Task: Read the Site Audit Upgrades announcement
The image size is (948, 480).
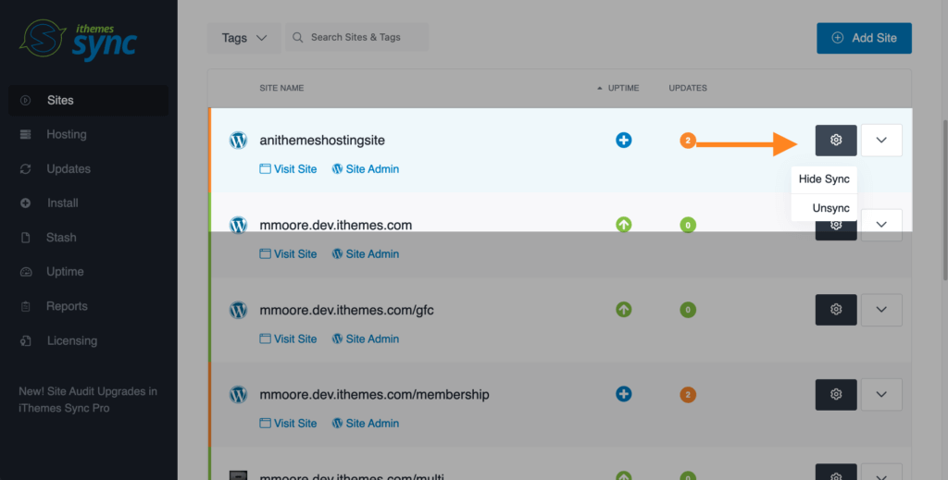Action: pos(88,400)
